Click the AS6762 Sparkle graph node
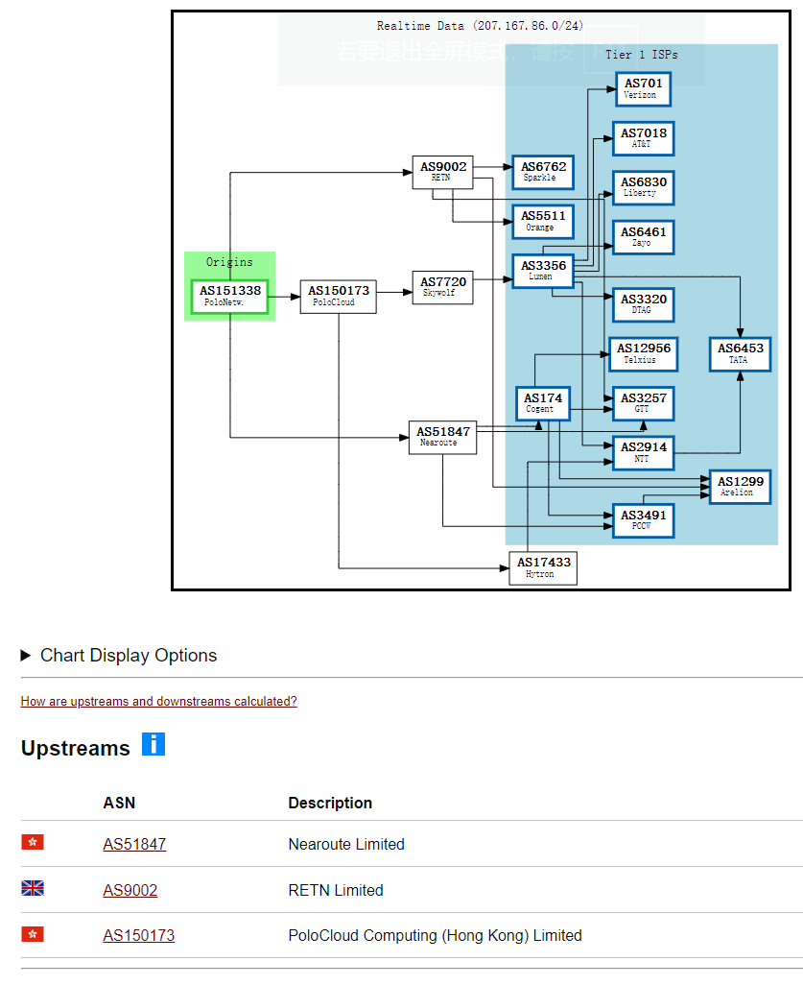This screenshot has height=985, width=803. click(x=543, y=172)
